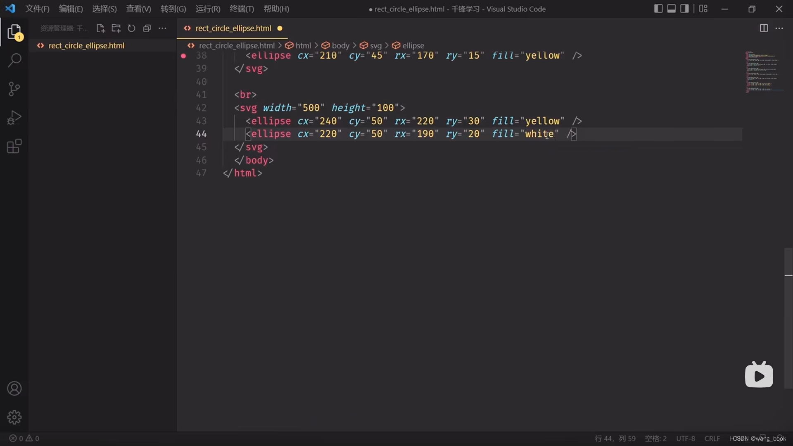Screen dimensions: 793x446
Task: Open the Search view in activity bar
Action: coord(14,60)
